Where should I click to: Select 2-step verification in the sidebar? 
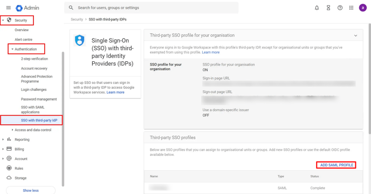pyautogui.click(x=35, y=59)
